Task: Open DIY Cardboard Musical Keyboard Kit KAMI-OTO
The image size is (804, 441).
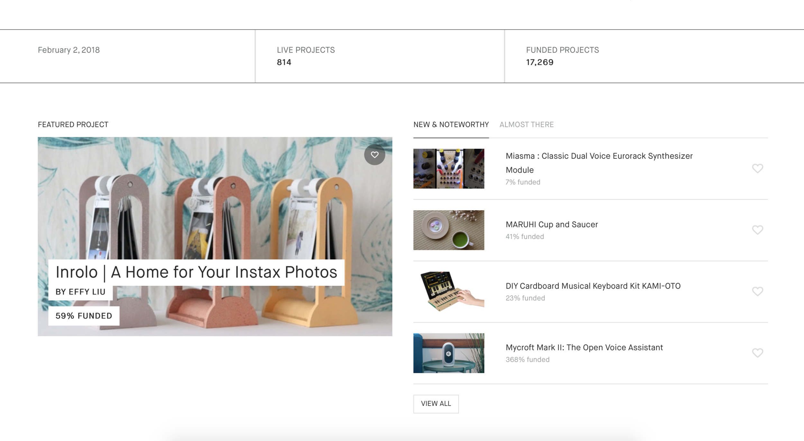Action: click(x=593, y=286)
